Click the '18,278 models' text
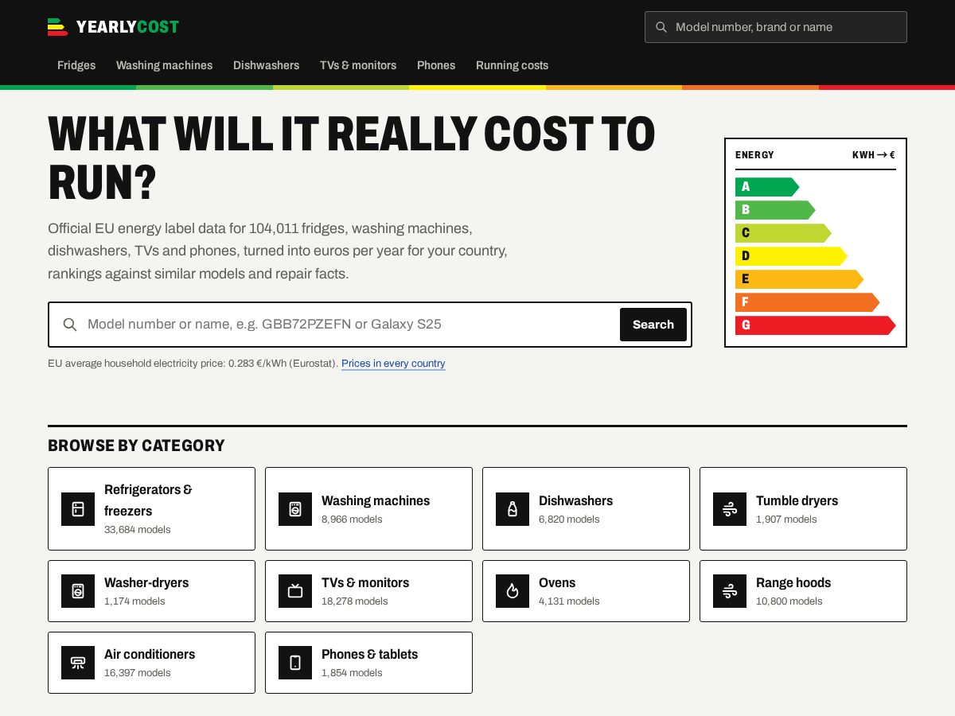Screen dimensions: 955x716 355,601
